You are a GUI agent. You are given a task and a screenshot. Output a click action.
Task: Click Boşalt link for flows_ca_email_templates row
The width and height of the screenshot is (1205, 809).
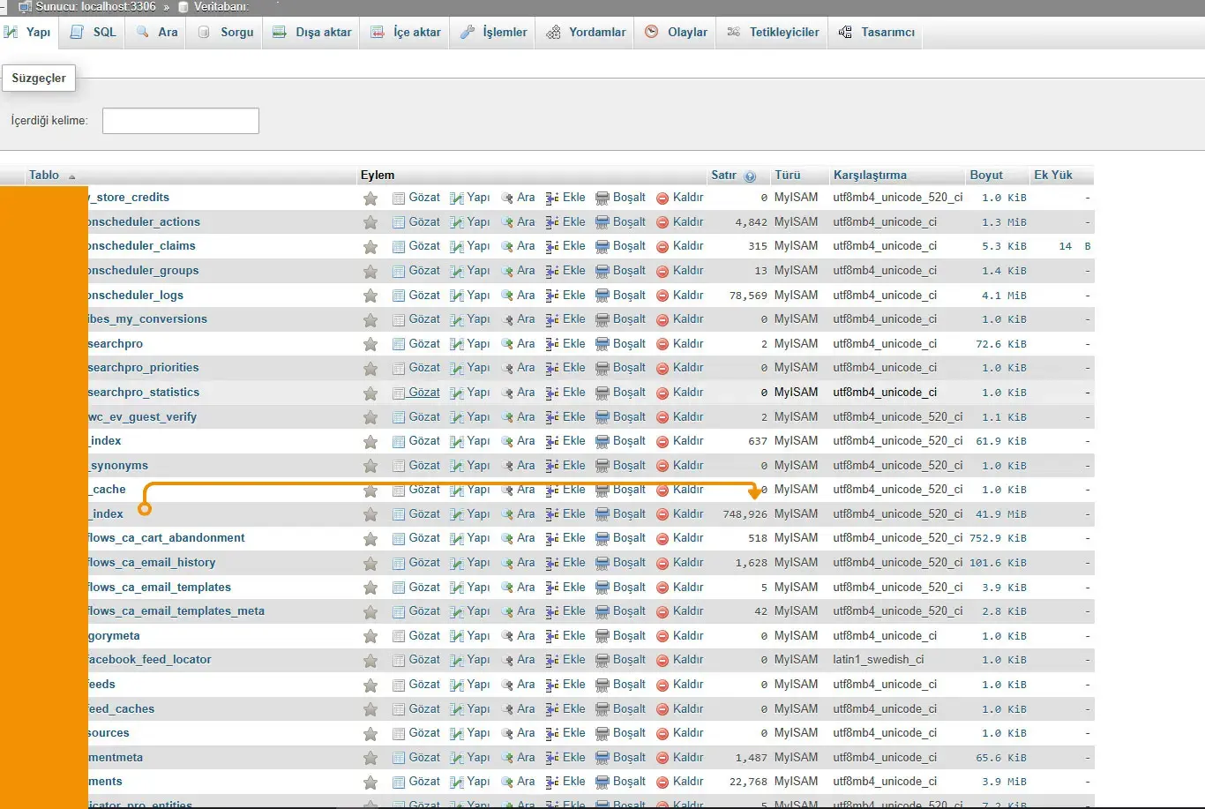(x=629, y=588)
